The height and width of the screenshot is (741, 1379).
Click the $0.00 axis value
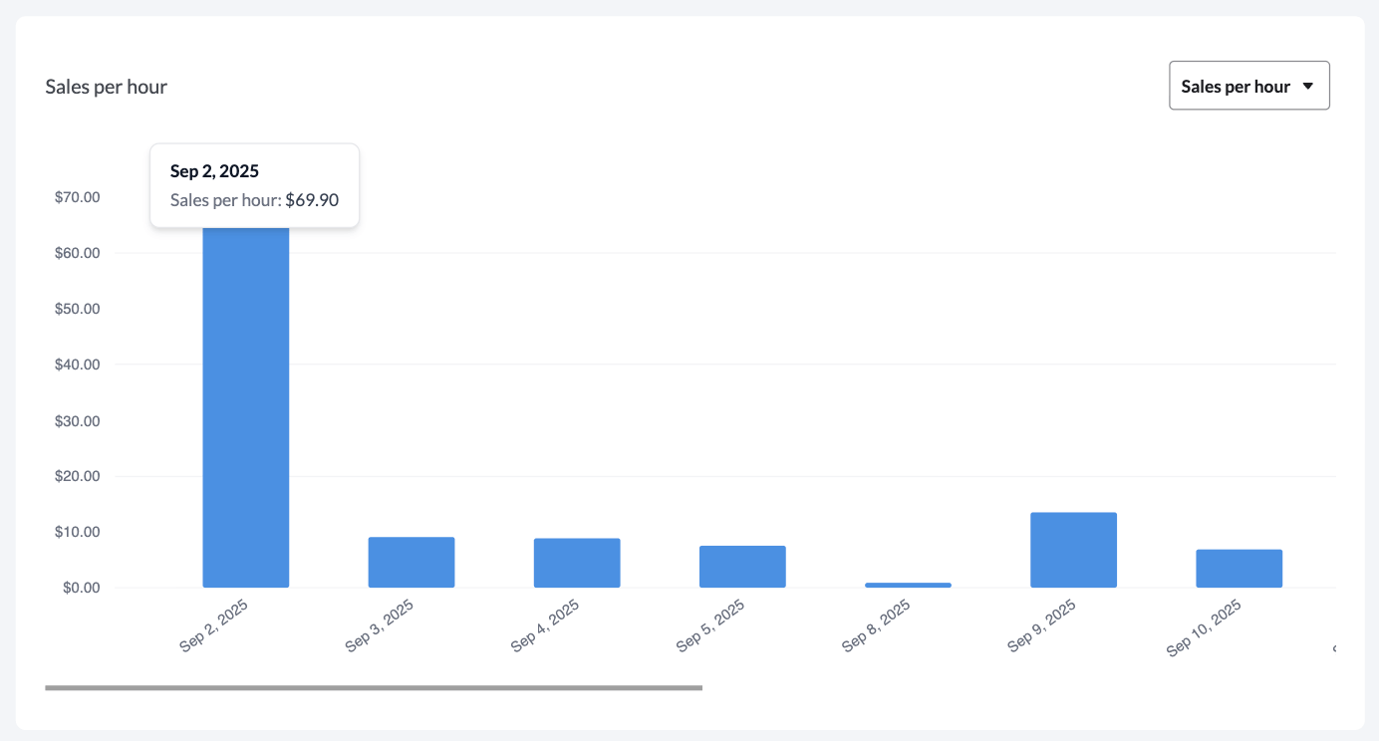point(81,587)
